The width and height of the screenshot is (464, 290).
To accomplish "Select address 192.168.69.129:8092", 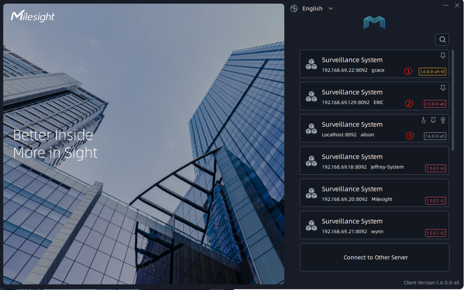I will tap(345, 102).
